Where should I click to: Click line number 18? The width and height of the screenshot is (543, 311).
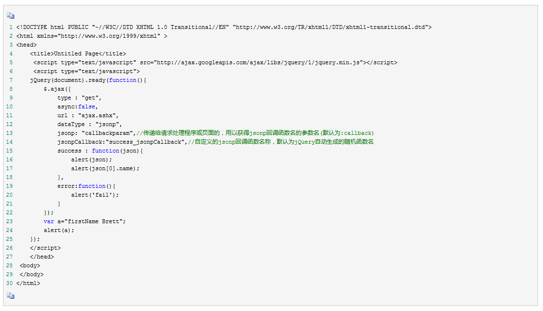point(9,177)
